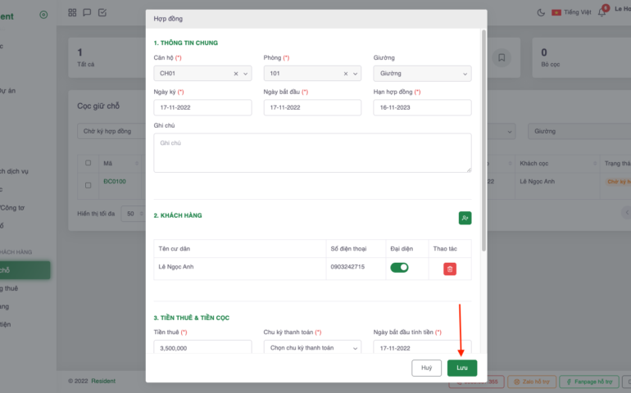Image resolution: width=631 pixels, height=393 pixels.
Task: Open the chat message icon in header
Action: coord(87,12)
